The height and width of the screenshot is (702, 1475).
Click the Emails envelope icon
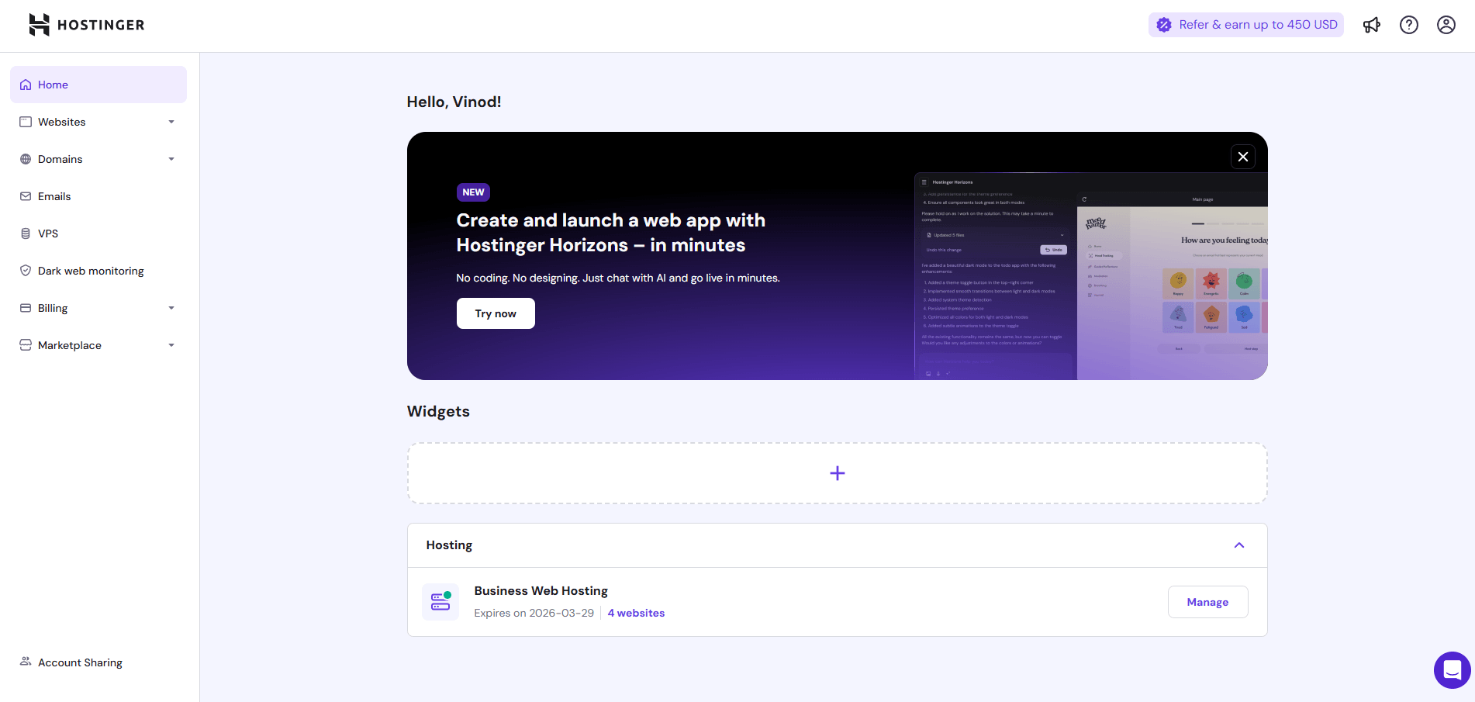tap(26, 196)
